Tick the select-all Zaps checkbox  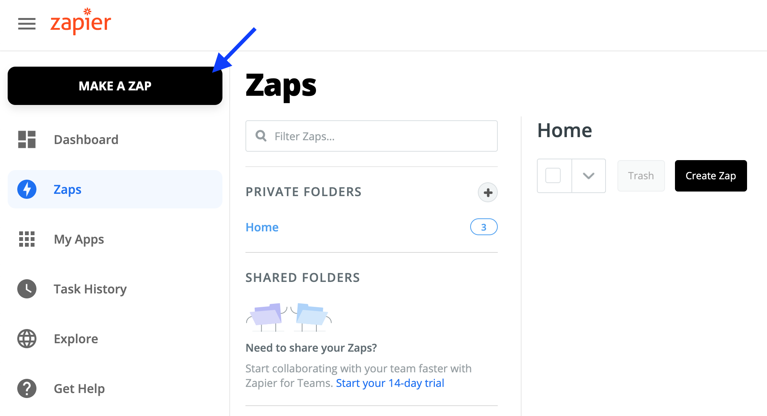click(x=553, y=176)
